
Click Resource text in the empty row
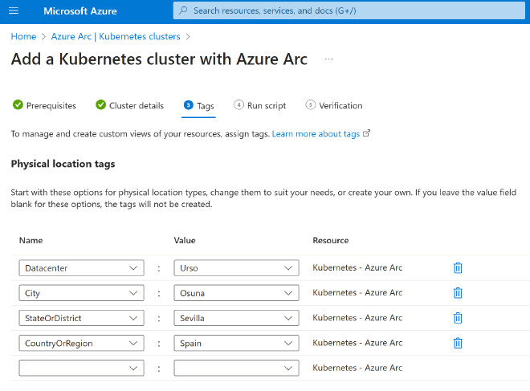coord(357,368)
